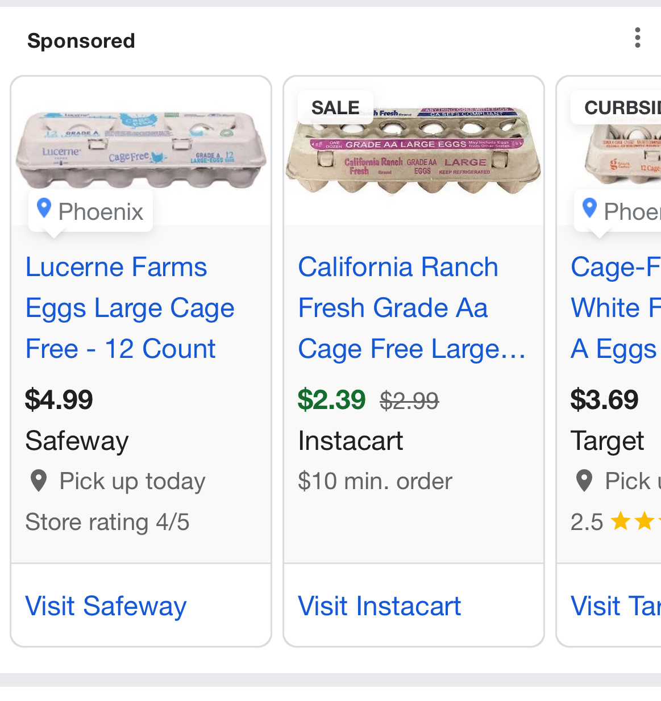Click the location pin on Target card

click(x=590, y=209)
